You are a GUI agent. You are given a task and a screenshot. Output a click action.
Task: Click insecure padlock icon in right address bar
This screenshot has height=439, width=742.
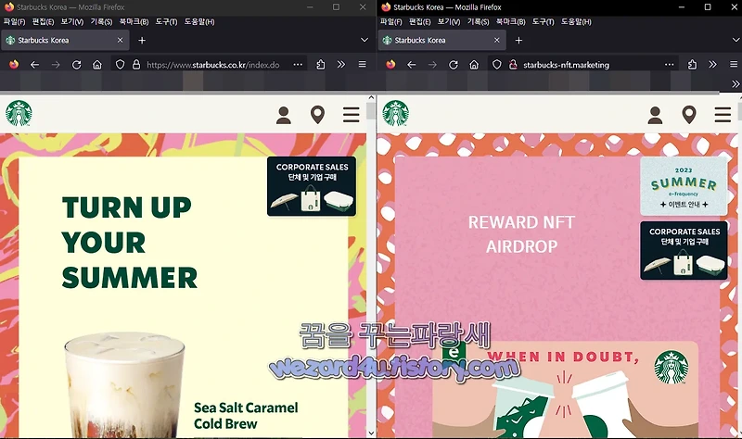pyautogui.click(x=513, y=65)
